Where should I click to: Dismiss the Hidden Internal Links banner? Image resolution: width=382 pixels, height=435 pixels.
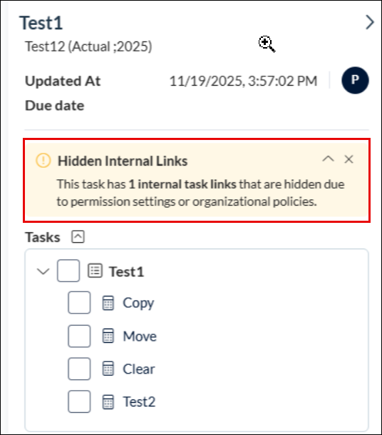pos(349,159)
